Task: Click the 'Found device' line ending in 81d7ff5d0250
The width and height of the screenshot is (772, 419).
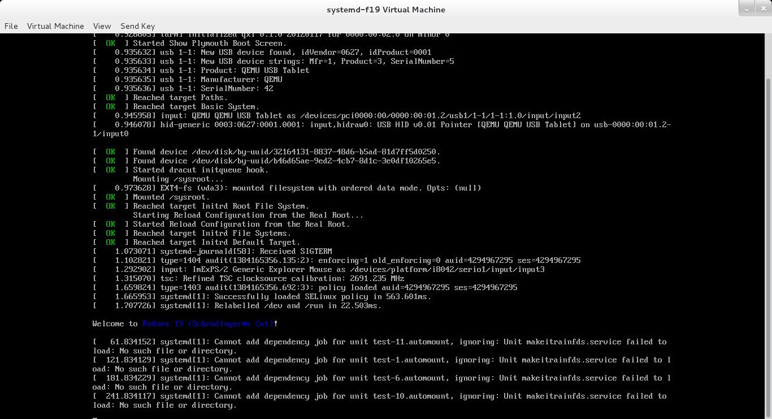Action: click(x=286, y=152)
